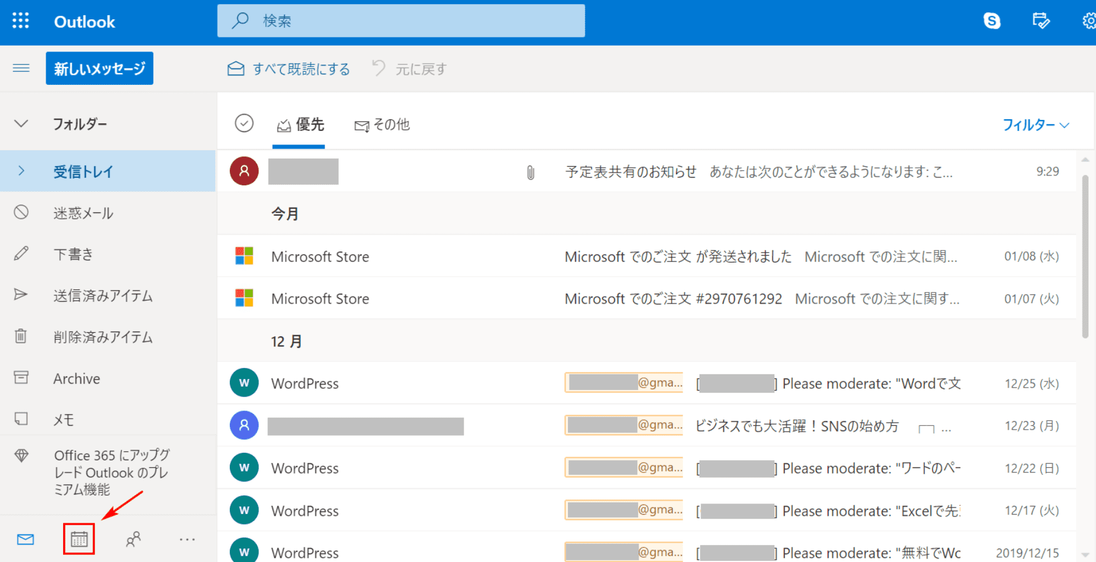Click the @gma... category tag on 12/23 email
Image resolution: width=1096 pixels, height=562 pixels.
tap(623, 425)
